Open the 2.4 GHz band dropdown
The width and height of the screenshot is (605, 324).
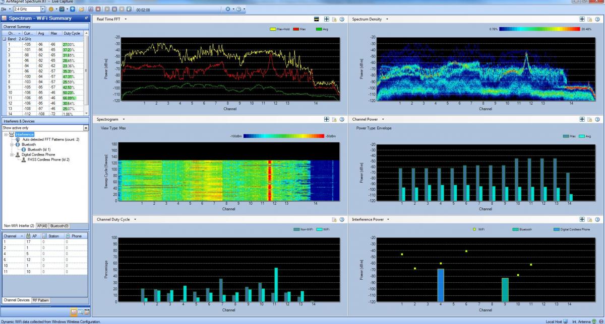tap(42, 9)
